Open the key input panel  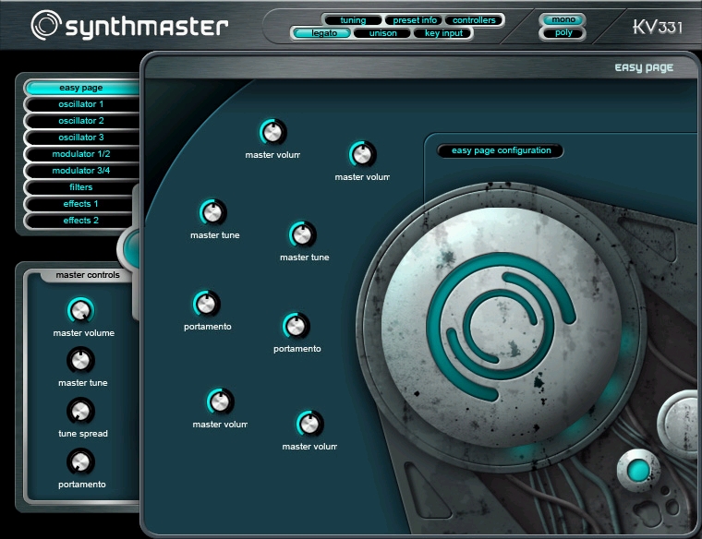(442, 33)
